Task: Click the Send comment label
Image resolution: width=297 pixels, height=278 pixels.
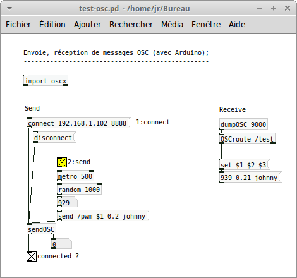Action: click(x=32, y=108)
